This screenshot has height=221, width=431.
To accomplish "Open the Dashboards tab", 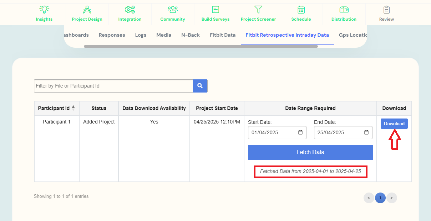I will point(76,35).
